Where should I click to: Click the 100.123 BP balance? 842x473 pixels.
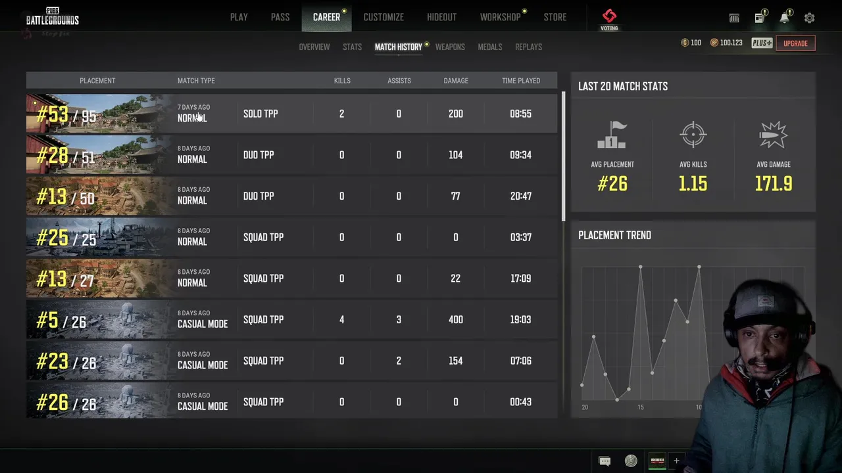731,43
